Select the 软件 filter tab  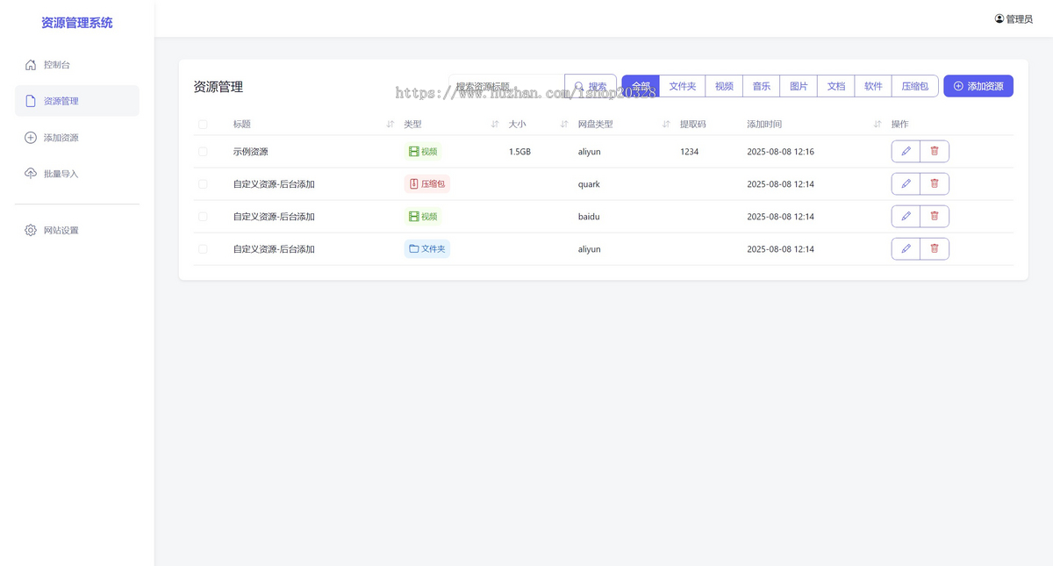click(x=873, y=86)
